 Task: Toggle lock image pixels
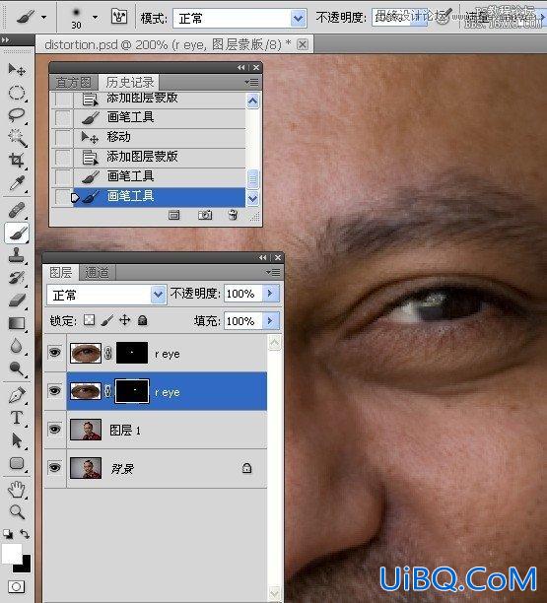click(107, 320)
